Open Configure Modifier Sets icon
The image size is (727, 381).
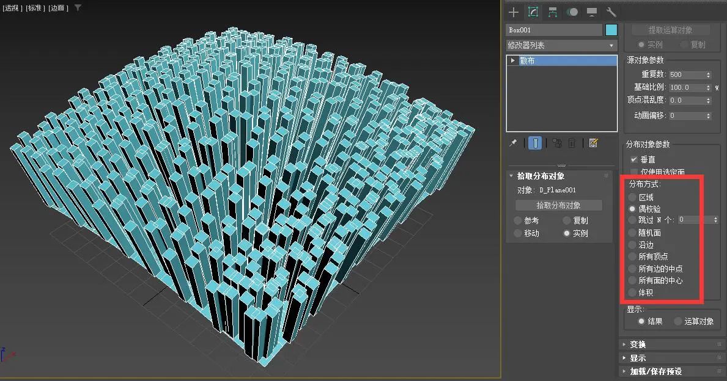[x=593, y=143]
